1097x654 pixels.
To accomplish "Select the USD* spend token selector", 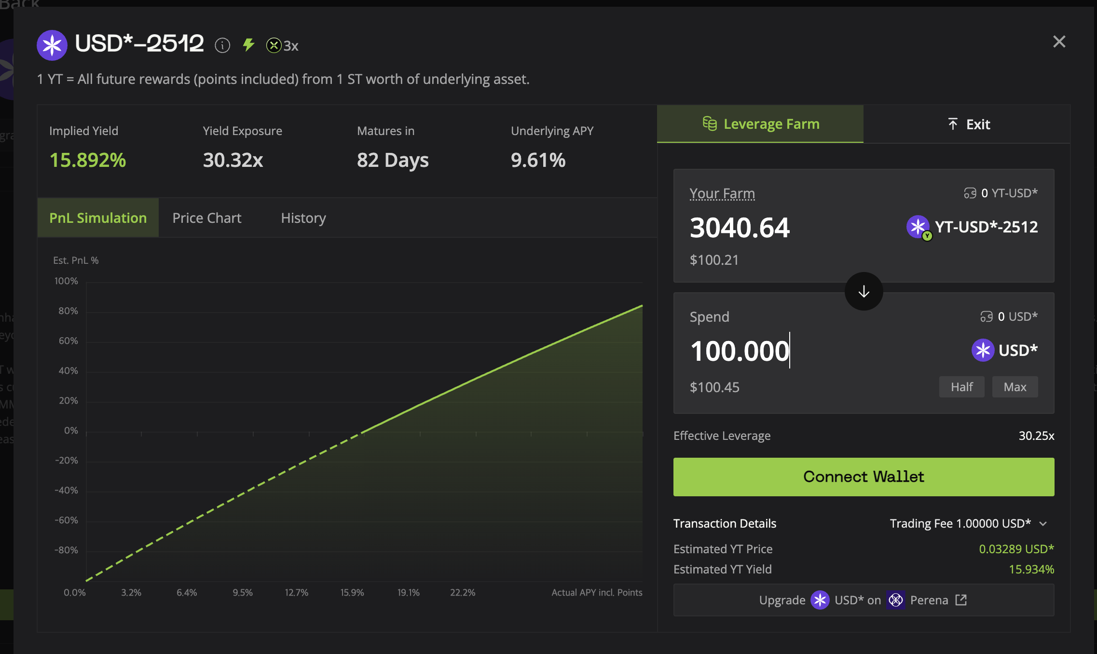I will coord(1004,350).
